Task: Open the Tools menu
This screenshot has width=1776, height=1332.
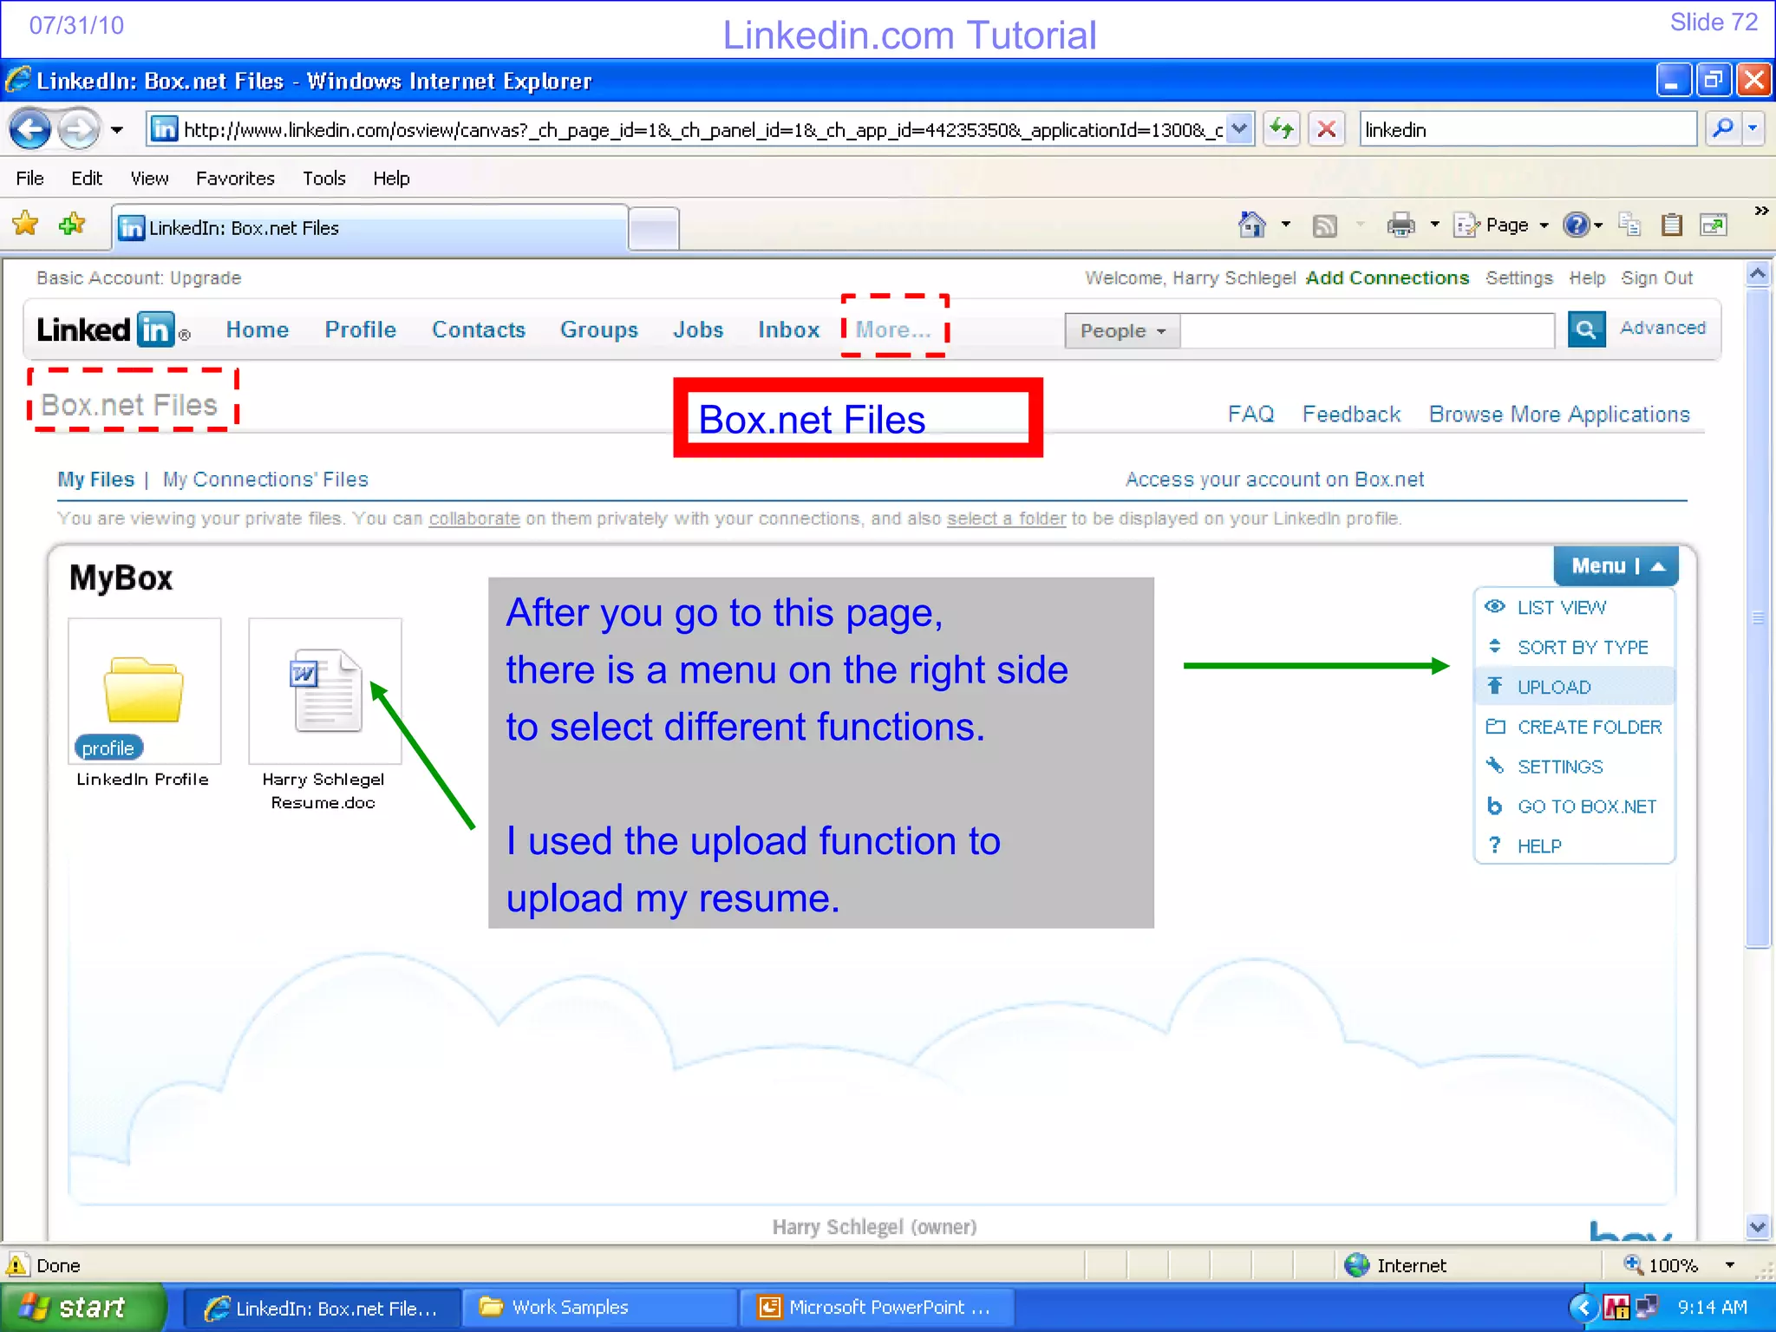Action: (x=324, y=178)
